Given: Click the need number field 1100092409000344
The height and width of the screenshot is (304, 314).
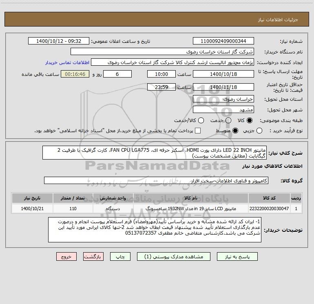Looking at the screenshot, I should pos(223,41).
